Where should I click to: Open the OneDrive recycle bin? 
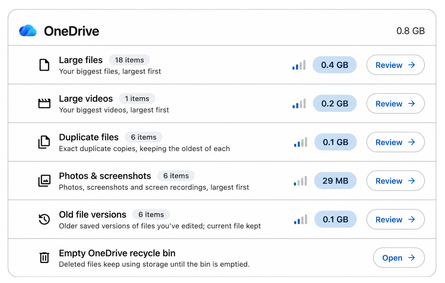399,258
